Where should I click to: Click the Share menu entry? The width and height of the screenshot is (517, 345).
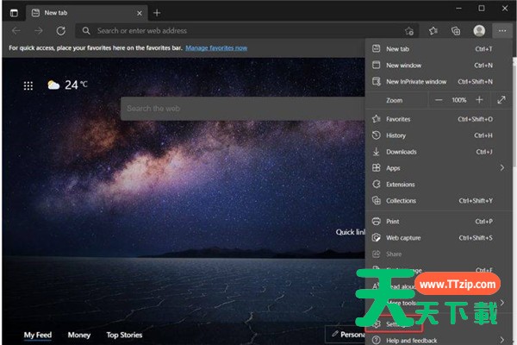(x=439, y=254)
